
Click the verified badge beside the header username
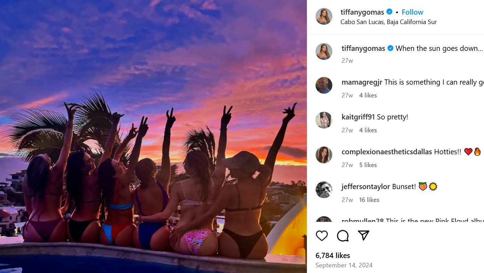[x=389, y=12]
